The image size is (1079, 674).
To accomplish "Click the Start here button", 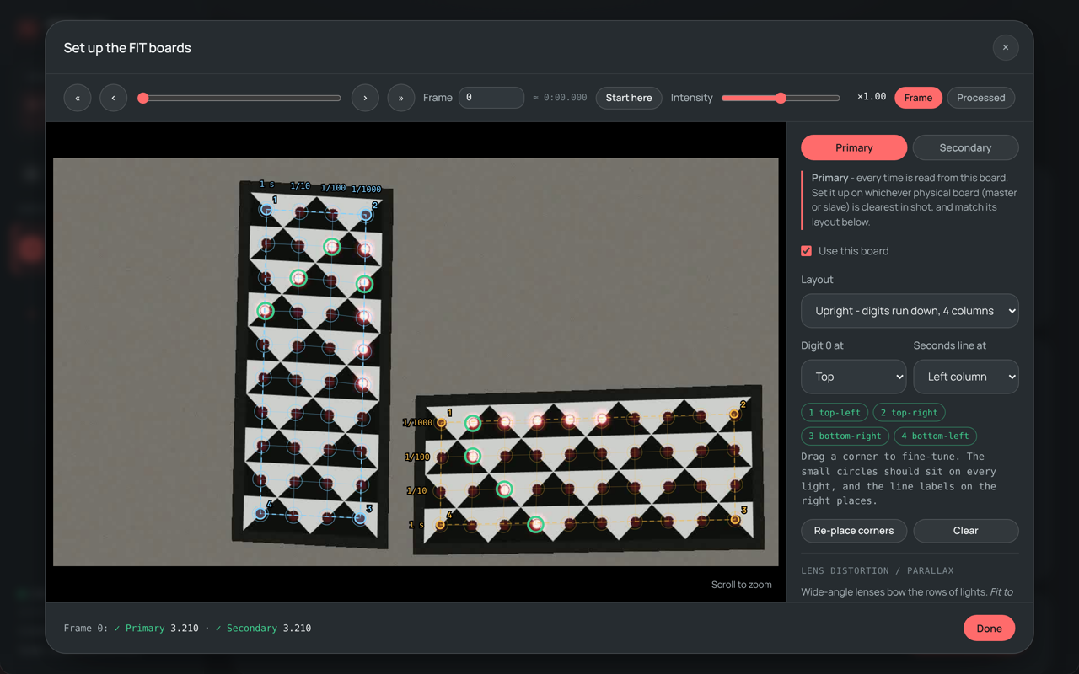I will pos(629,98).
